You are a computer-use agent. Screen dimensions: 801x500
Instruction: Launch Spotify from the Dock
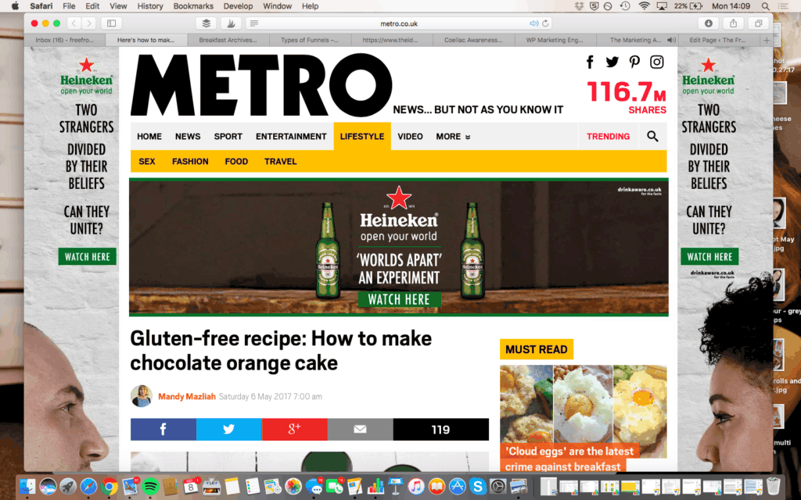pos(150,486)
